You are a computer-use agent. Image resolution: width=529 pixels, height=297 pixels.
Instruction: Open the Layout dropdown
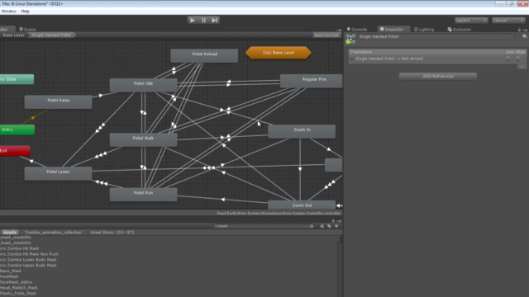tap(508, 20)
